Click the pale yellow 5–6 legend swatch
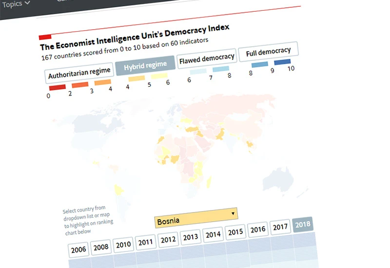This screenshot has width=390, height=268. coord(159,76)
